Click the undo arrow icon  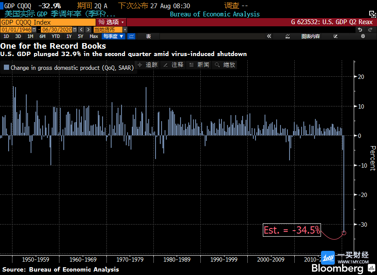pyautogui.click(x=360, y=30)
